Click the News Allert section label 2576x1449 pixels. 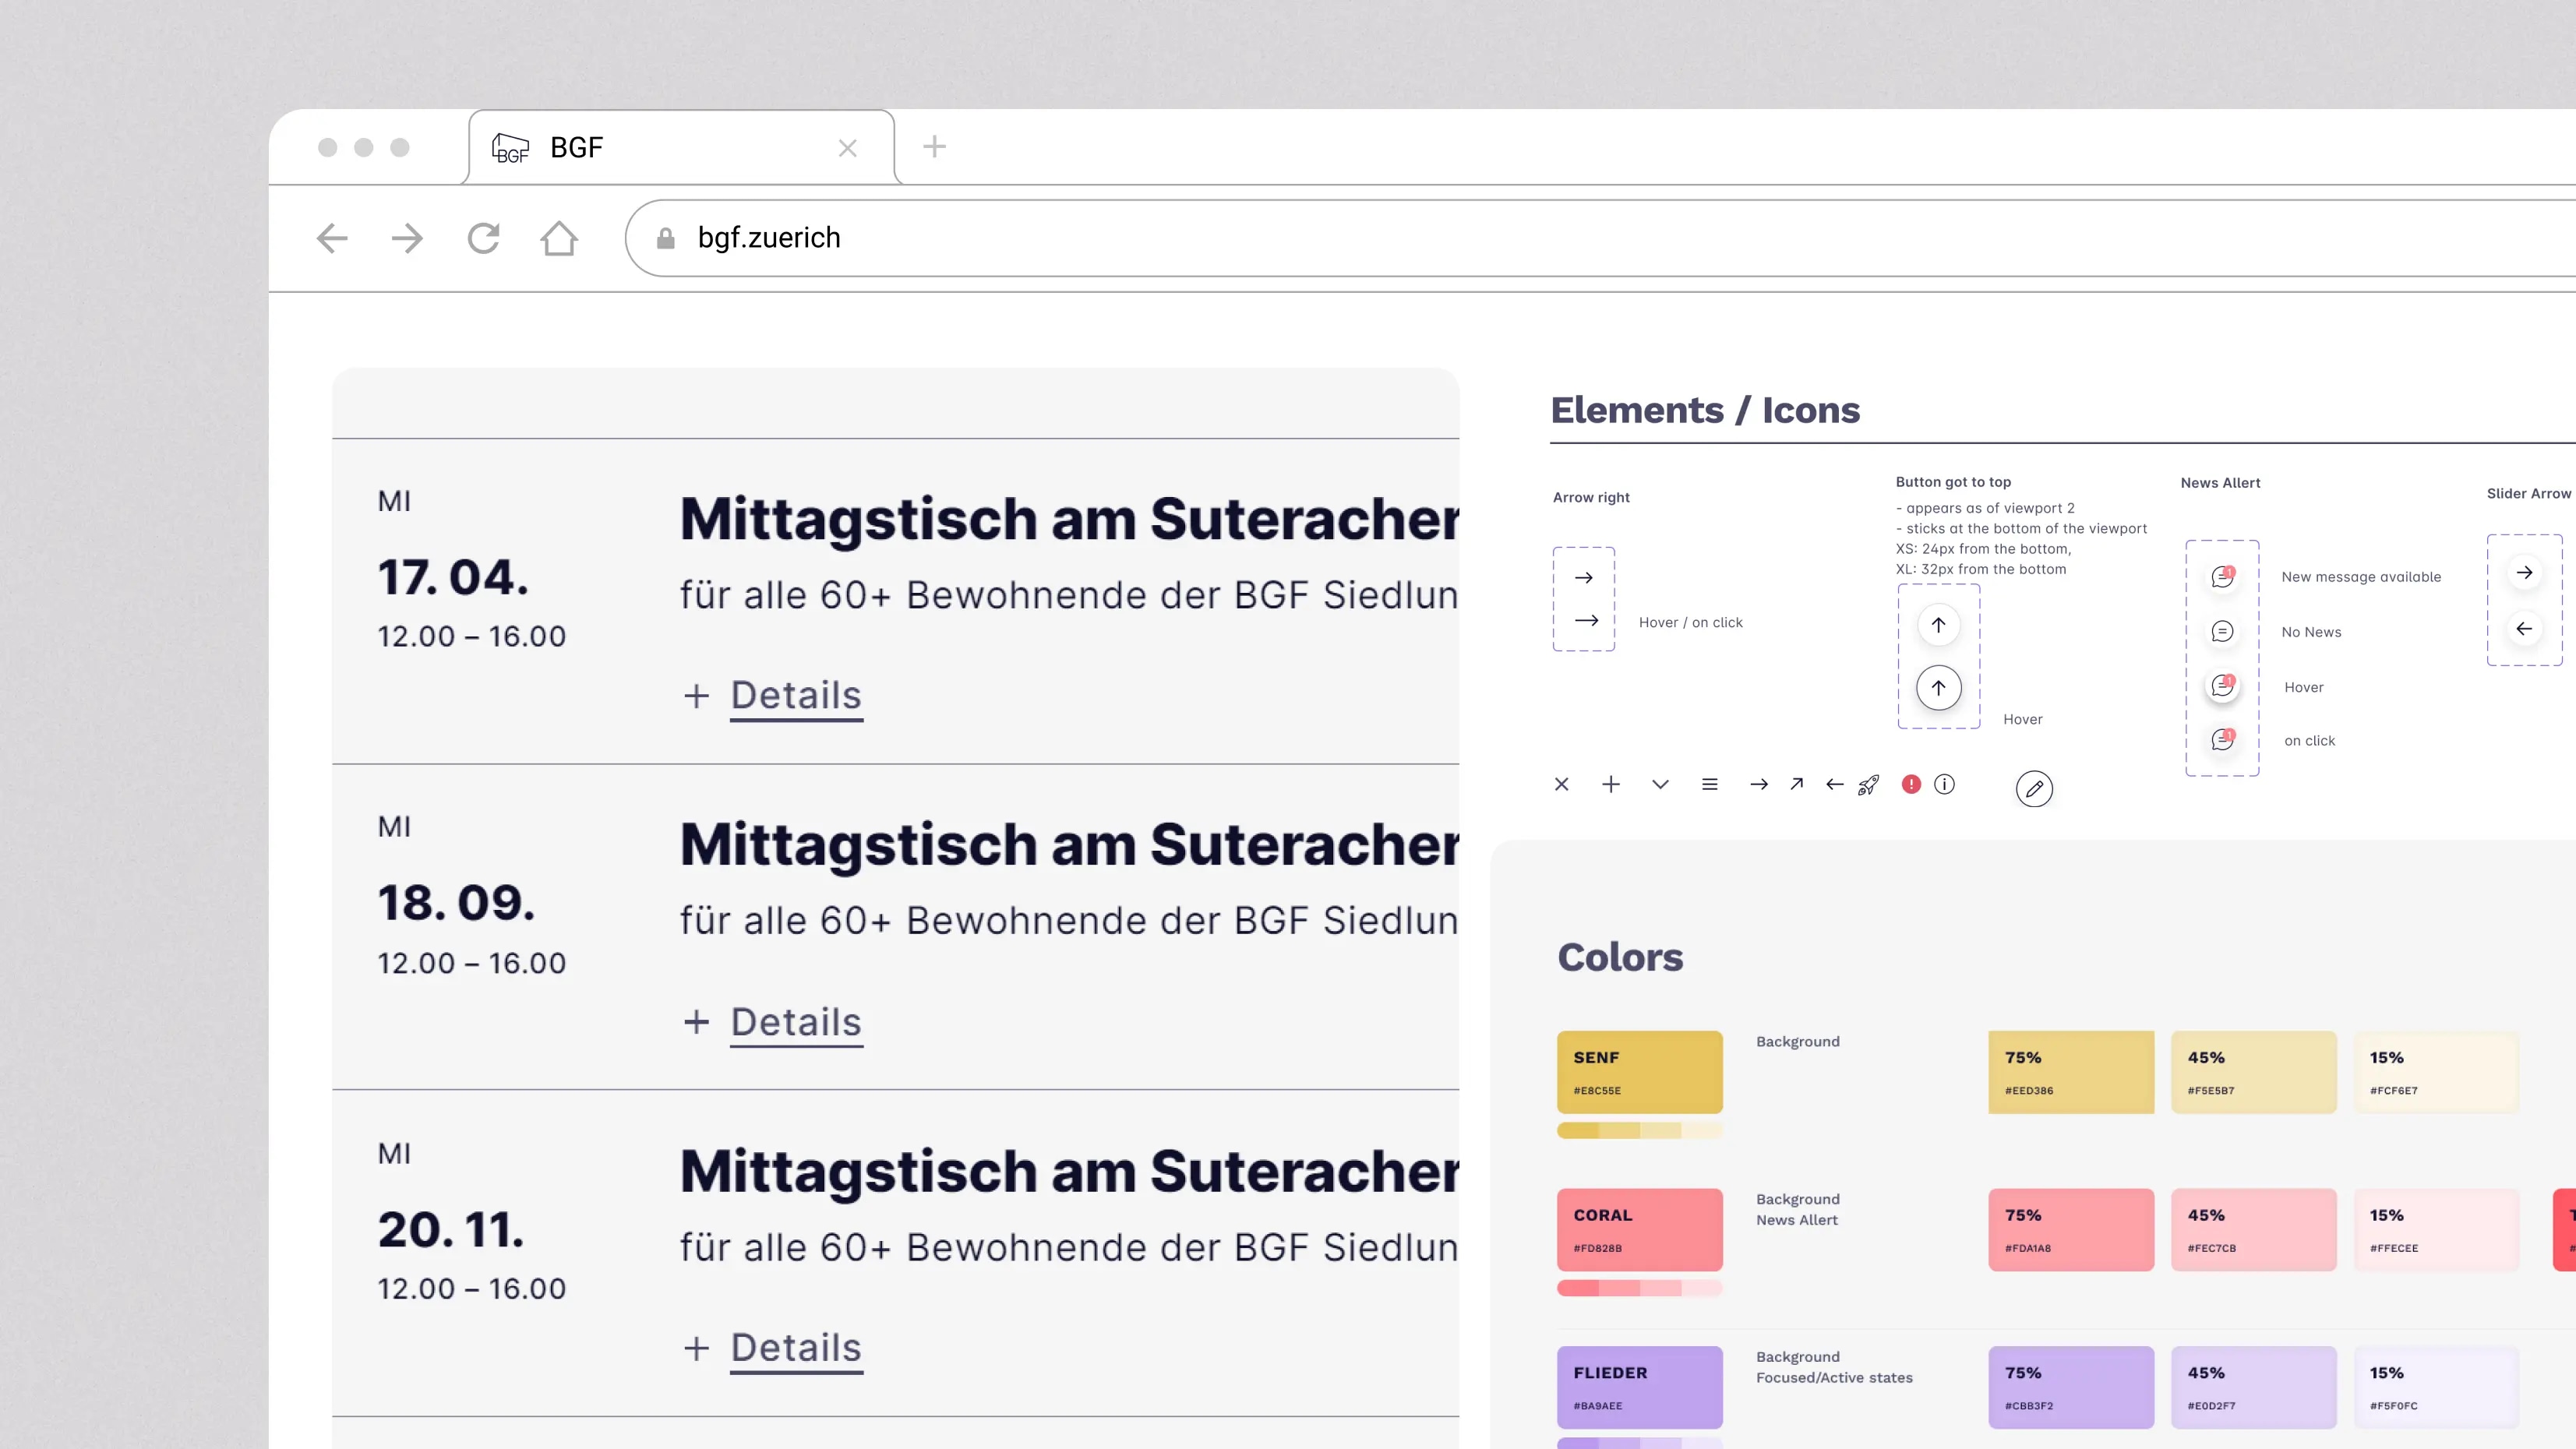point(2220,483)
